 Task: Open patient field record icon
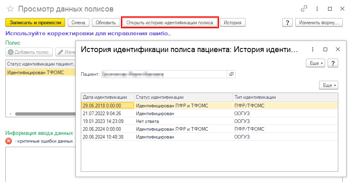click(x=231, y=74)
